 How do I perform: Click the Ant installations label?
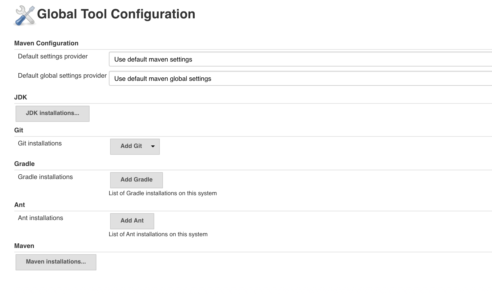[x=40, y=218]
